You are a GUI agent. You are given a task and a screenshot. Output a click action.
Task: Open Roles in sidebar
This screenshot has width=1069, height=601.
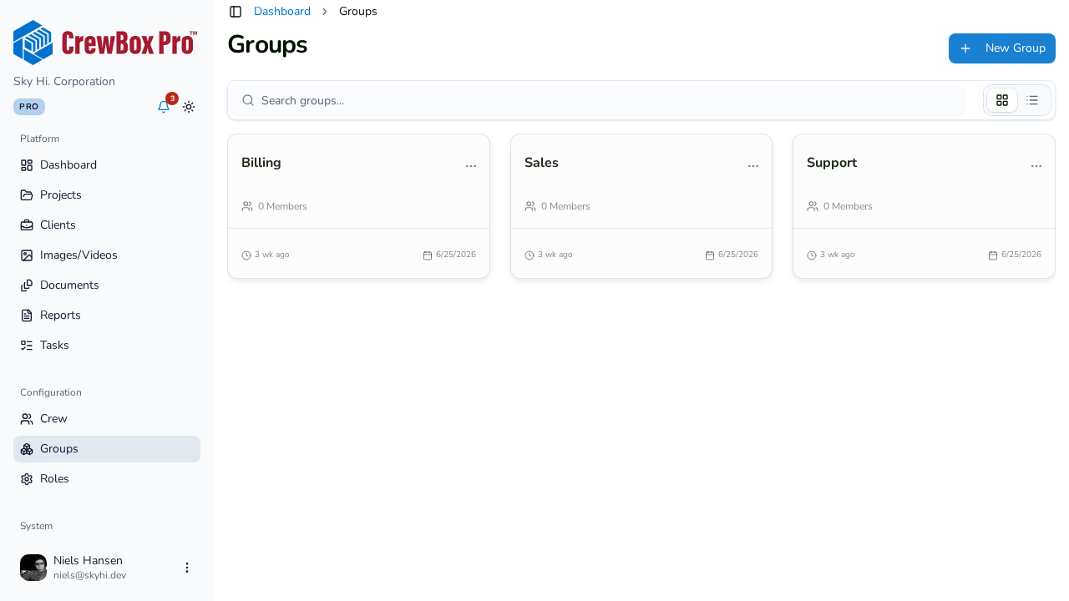click(x=107, y=479)
